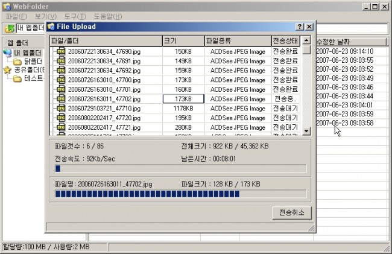This screenshot has width=392, height=254.
Task: Click the File Upload dialog title icon
Action: [x=51, y=27]
